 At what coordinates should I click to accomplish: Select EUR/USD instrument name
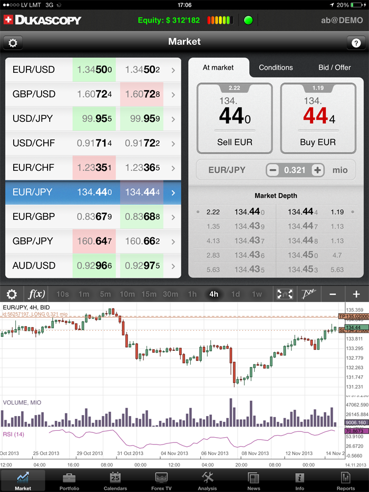click(x=34, y=70)
